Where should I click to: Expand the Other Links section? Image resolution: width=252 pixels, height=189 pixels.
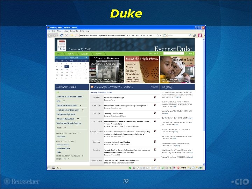pos(69,159)
